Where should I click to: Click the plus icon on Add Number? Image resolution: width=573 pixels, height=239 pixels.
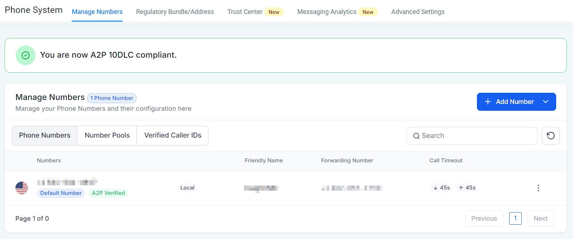487,102
